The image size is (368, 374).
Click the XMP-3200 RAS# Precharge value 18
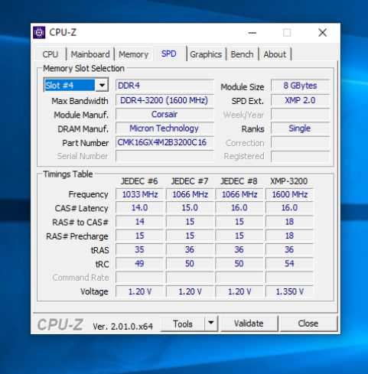(289, 236)
